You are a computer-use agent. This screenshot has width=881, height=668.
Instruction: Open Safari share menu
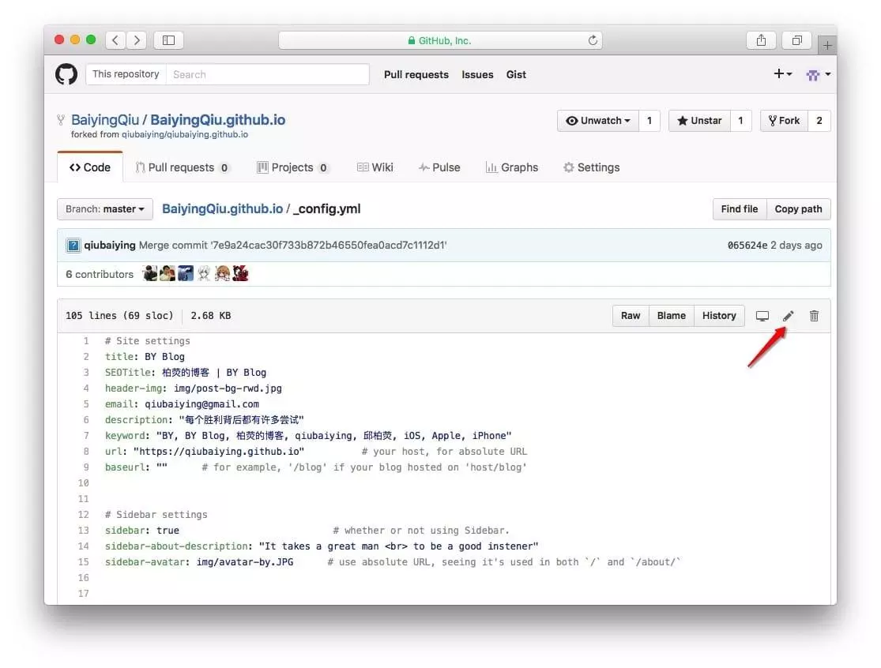[x=762, y=40]
